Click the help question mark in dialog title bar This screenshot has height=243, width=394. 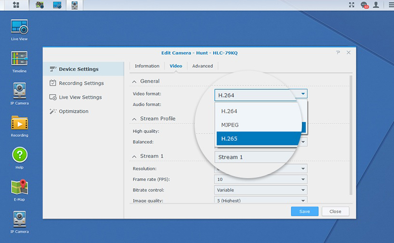coord(338,52)
